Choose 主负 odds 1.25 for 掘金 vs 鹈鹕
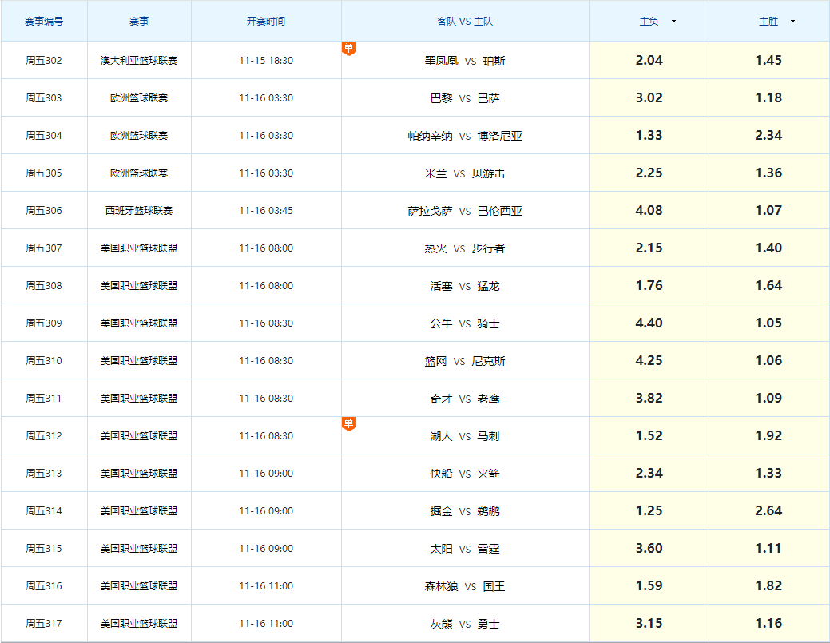This screenshot has height=643, width=830. pyautogui.click(x=649, y=511)
